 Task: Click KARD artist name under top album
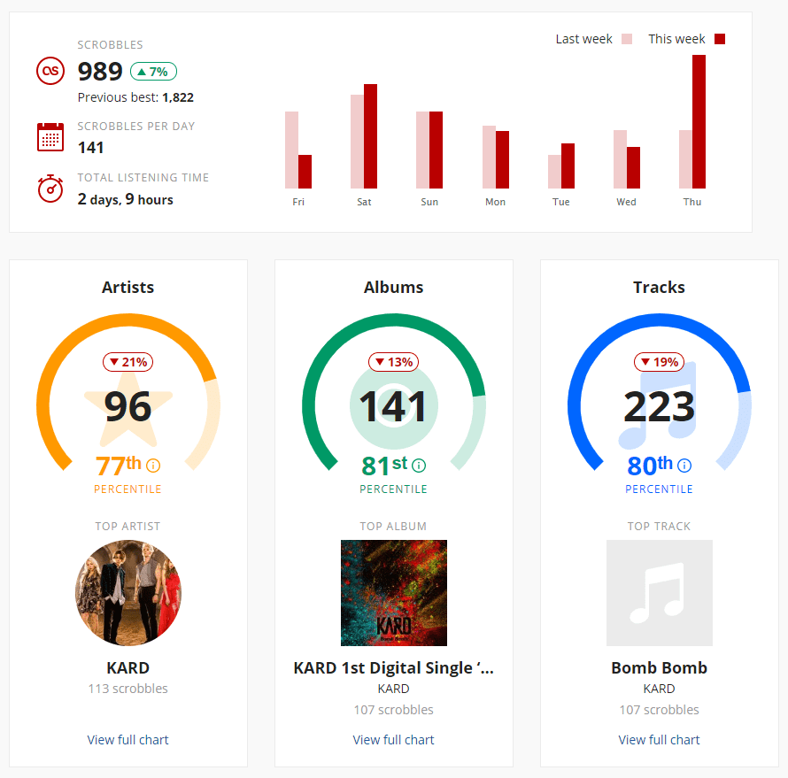(393, 689)
